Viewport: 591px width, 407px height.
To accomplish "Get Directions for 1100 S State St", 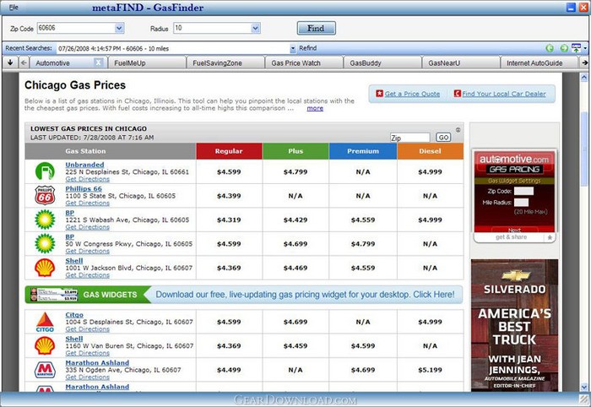I will 88,203.
